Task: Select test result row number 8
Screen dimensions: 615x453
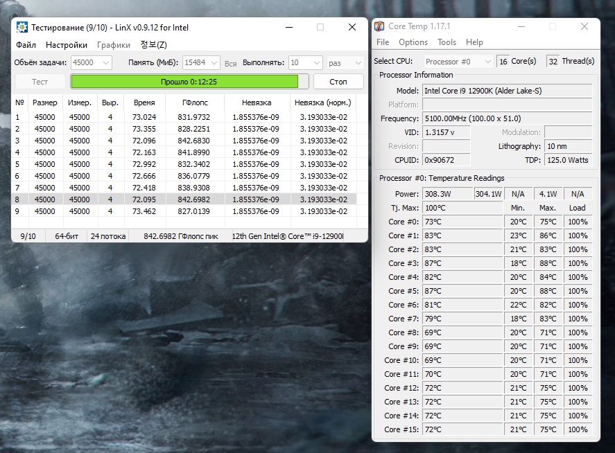Action: coord(184,199)
